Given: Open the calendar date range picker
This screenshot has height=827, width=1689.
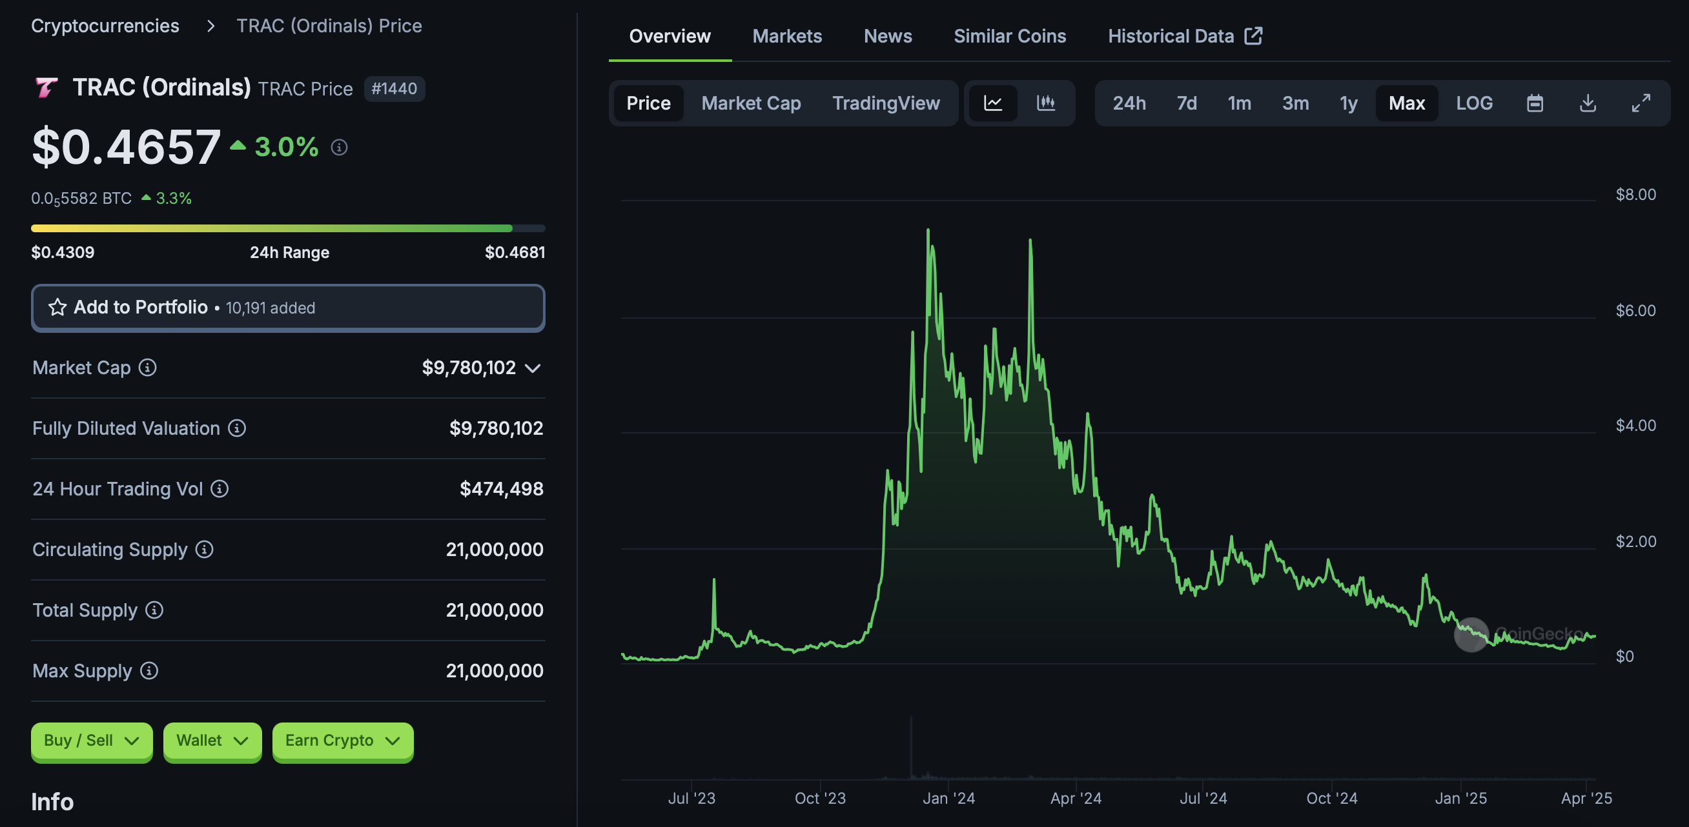Looking at the screenshot, I should click(x=1535, y=103).
